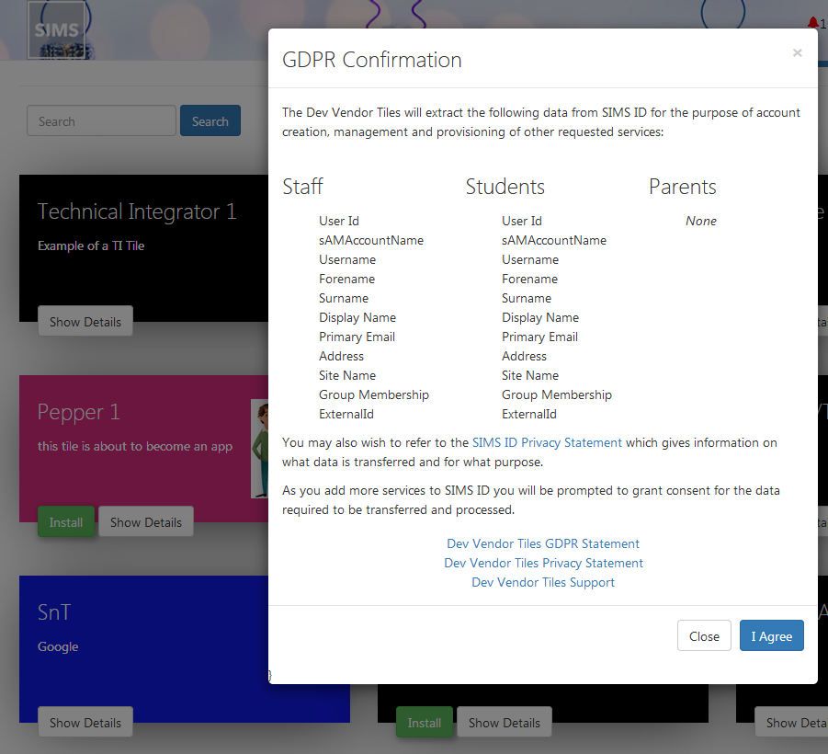Click Install on the tile beneath the dialog
Viewport: 828px width, 754px height.
(x=425, y=723)
